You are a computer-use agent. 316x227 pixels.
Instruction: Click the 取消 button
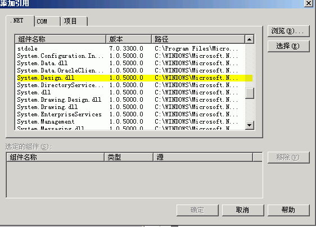pos(243,210)
